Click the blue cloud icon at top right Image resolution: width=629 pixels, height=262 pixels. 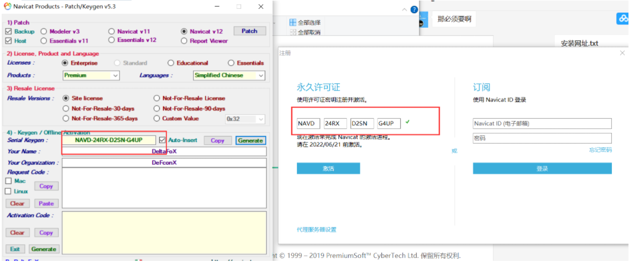[x=622, y=18]
